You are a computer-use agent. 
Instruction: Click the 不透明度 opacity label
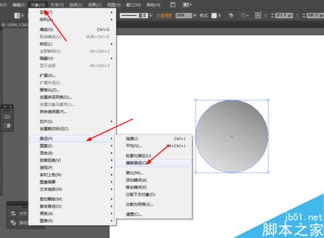click(x=164, y=16)
